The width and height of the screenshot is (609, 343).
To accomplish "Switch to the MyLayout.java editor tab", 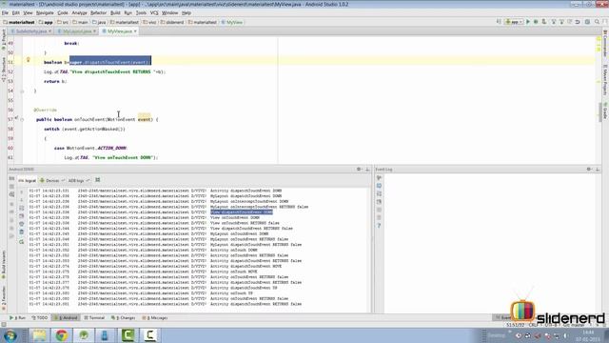I will [77, 31].
